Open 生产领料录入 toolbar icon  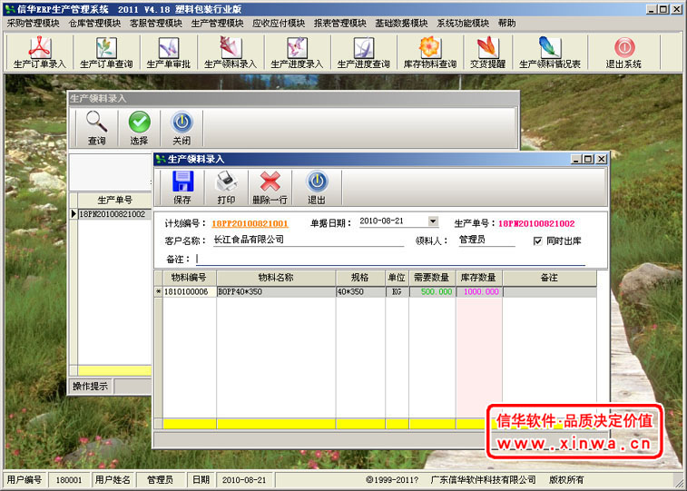[x=231, y=53]
